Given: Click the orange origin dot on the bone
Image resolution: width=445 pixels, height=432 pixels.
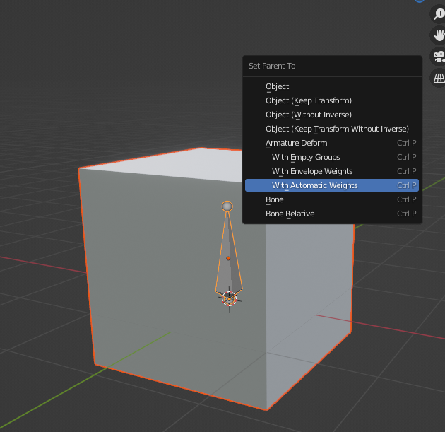Looking at the screenshot, I should [228, 258].
